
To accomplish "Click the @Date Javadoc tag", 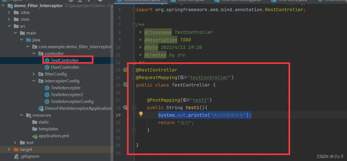I will click(151, 47).
